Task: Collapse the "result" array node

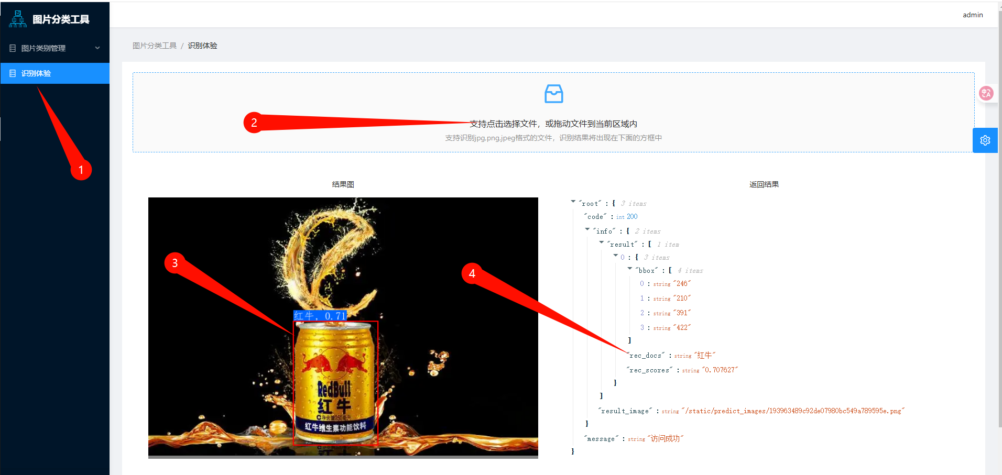Action: click(602, 242)
